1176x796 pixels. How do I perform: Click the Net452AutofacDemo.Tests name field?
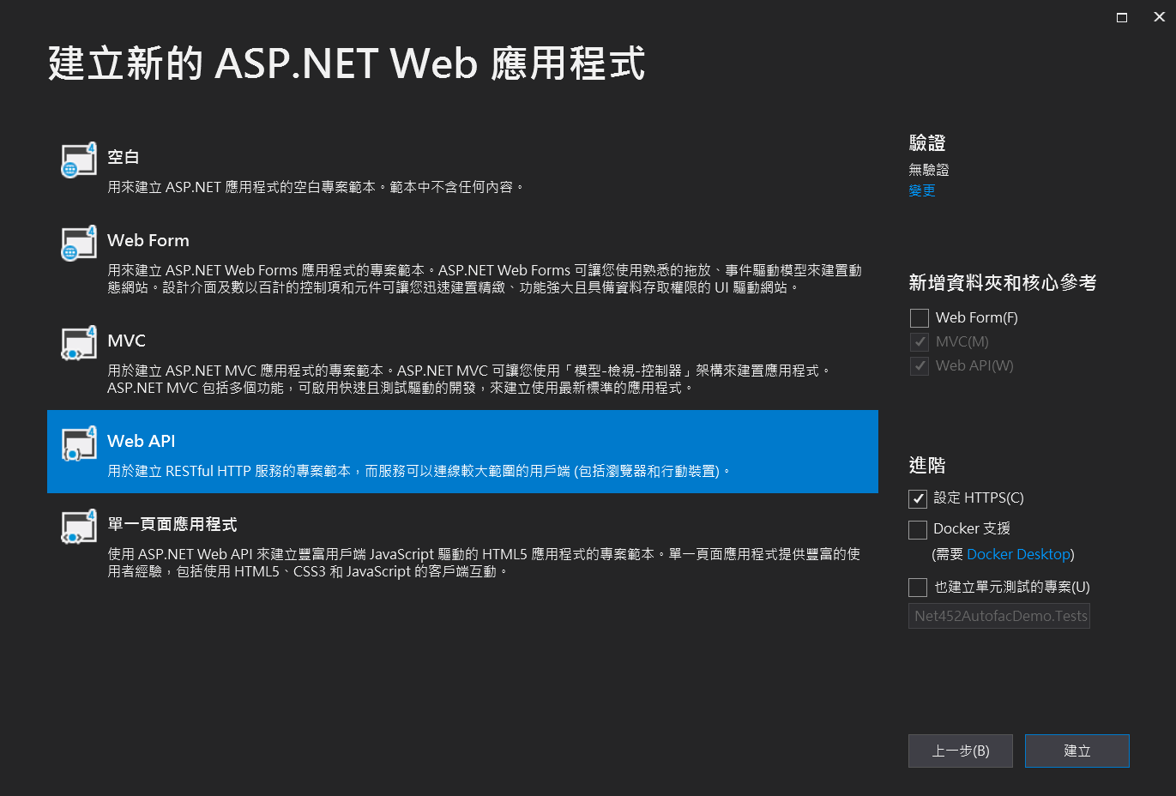tap(999, 616)
